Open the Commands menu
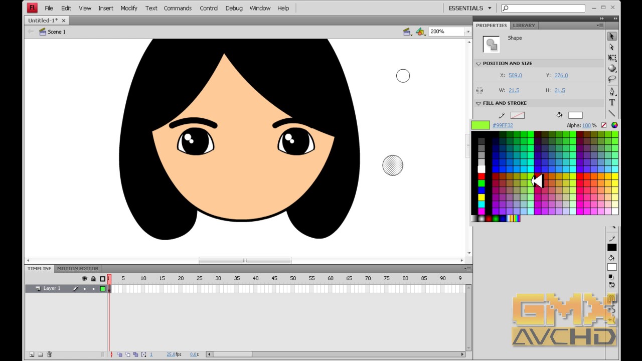This screenshot has height=361, width=642. [x=178, y=8]
